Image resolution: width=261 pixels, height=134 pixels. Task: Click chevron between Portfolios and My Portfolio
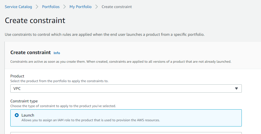[65, 7]
